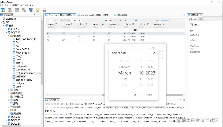Close the object info panel tab

(201, 15)
